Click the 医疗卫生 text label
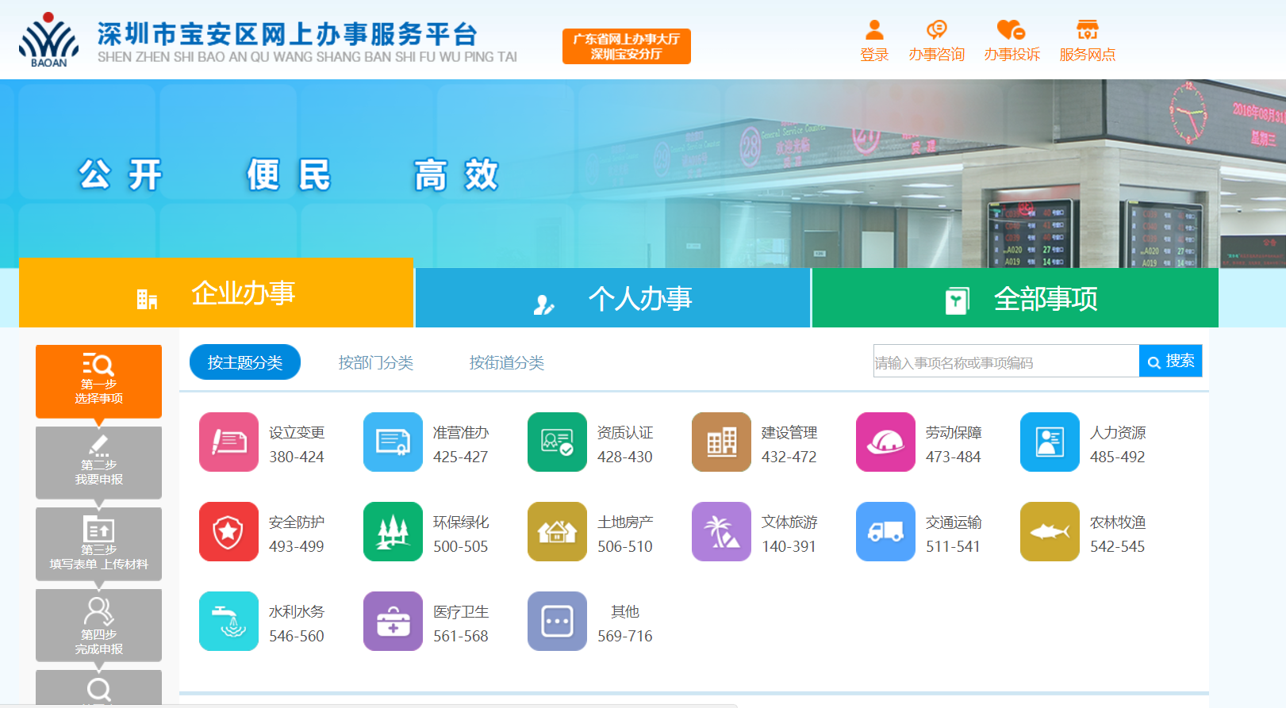 (x=461, y=611)
